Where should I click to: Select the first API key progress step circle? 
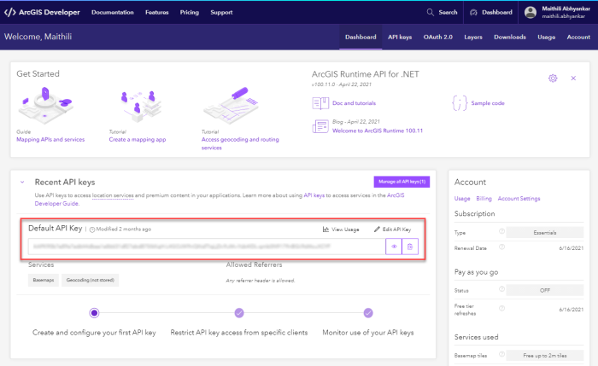(94, 313)
